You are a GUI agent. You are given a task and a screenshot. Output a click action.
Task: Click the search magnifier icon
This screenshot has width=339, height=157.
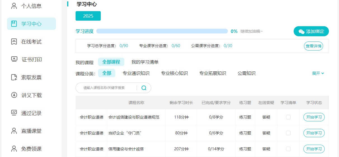(144, 88)
